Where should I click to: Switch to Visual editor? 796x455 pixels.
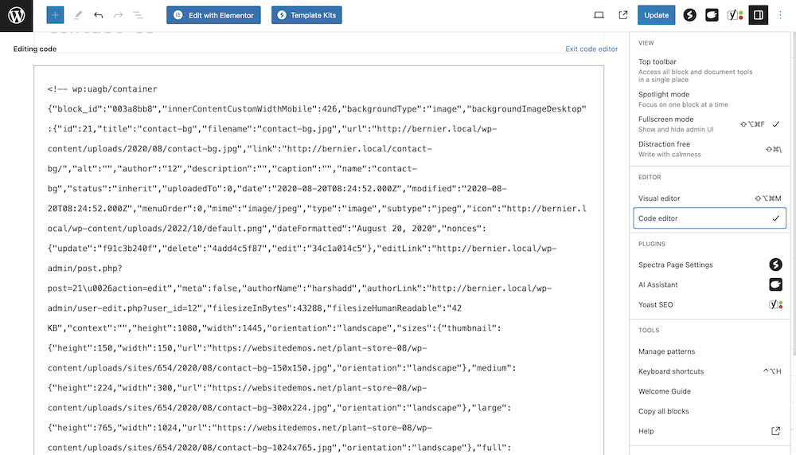pos(710,198)
